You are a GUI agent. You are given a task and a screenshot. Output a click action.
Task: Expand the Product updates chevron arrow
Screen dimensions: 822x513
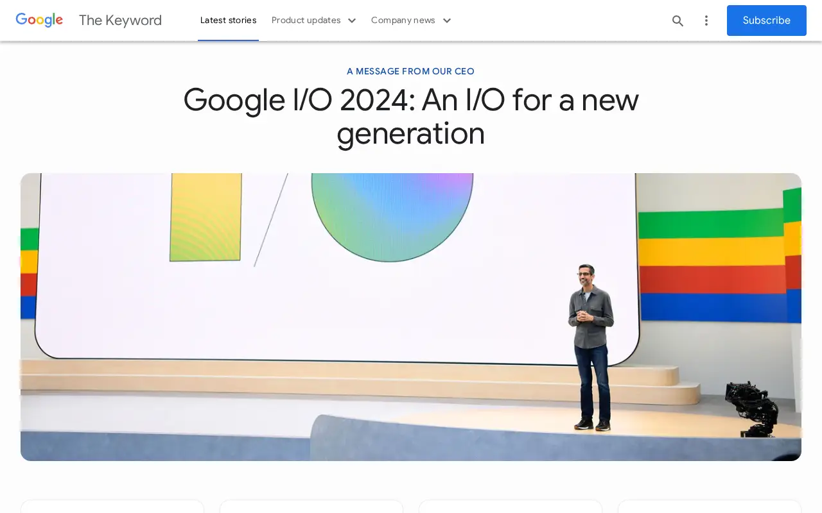point(352,21)
